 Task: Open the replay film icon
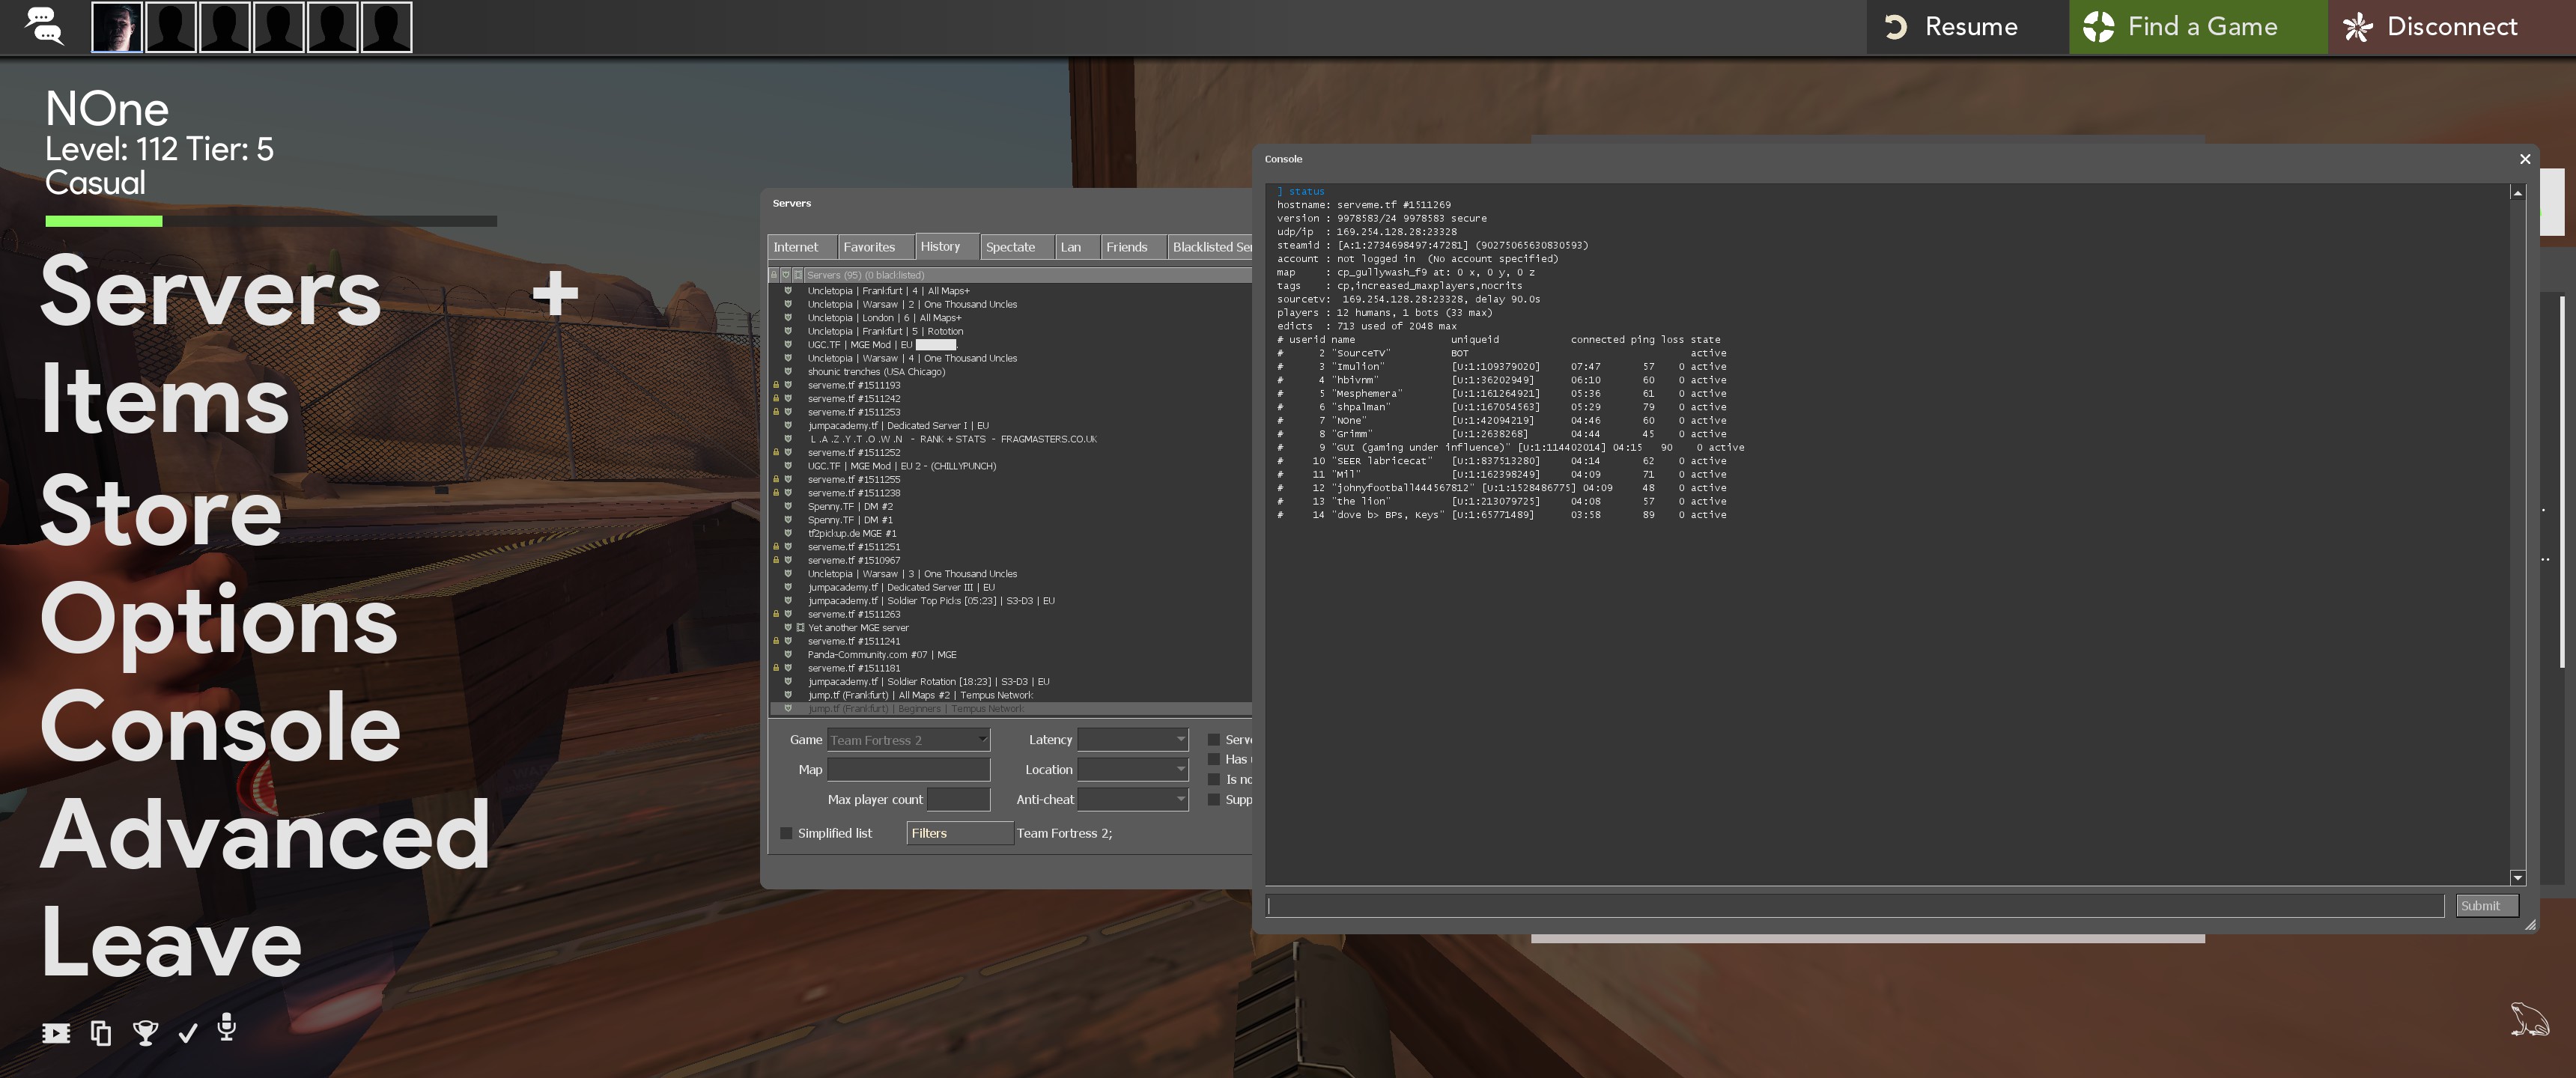click(56, 1033)
